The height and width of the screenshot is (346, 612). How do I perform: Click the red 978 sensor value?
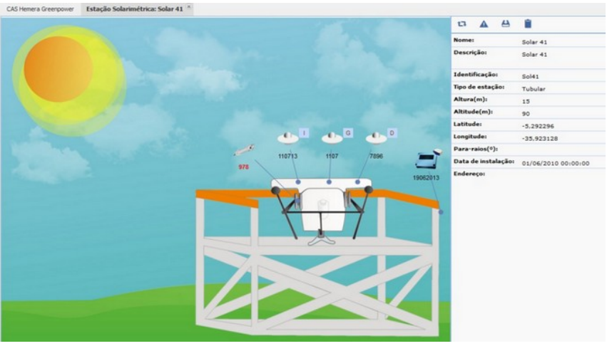[x=243, y=167]
